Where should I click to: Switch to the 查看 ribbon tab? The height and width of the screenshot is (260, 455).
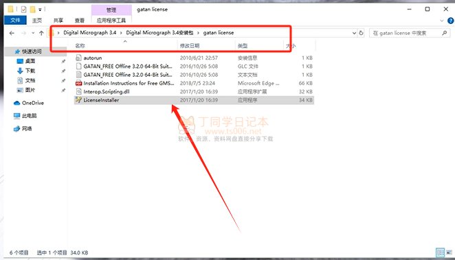click(80, 21)
